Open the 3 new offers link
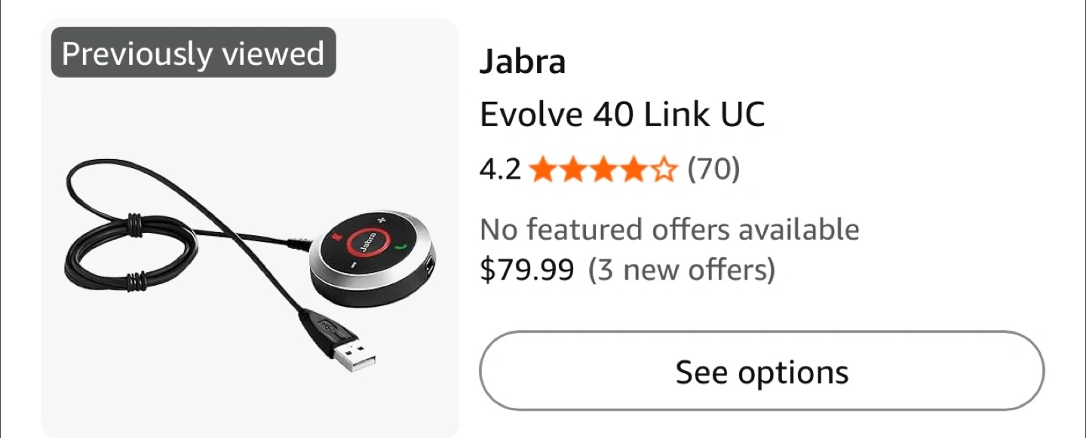Screen dimensions: 1086x438 point(682,269)
